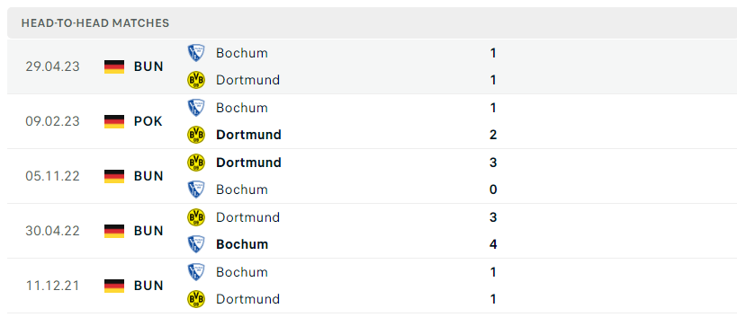Open the 05.11.22 match date
Screen dimensions: 737x326
pyautogui.click(x=52, y=176)
